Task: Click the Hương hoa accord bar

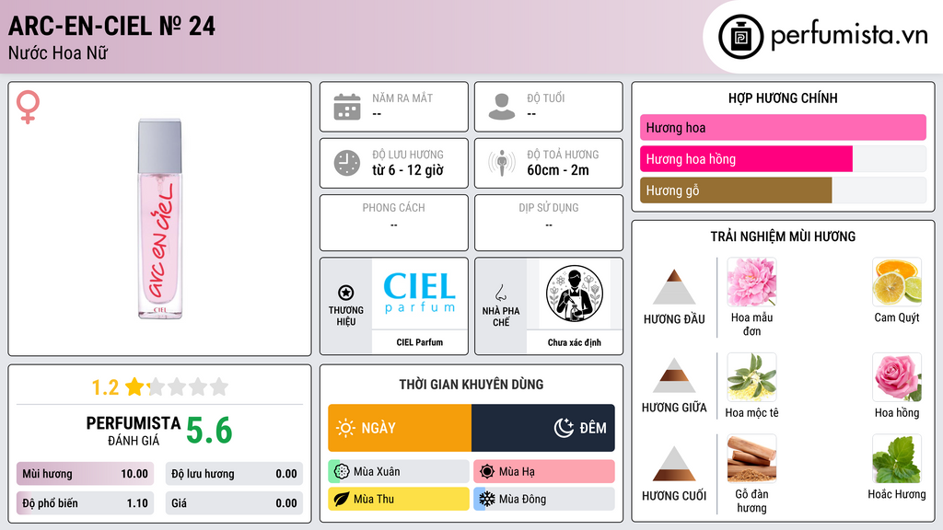Action: coord(783,127)
